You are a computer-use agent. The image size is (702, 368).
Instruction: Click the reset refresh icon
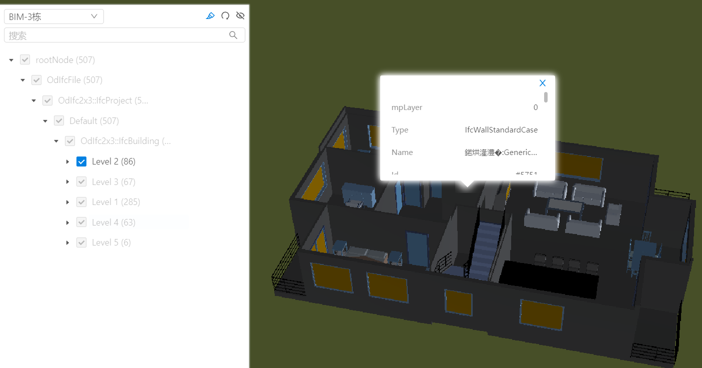(225, 16)
